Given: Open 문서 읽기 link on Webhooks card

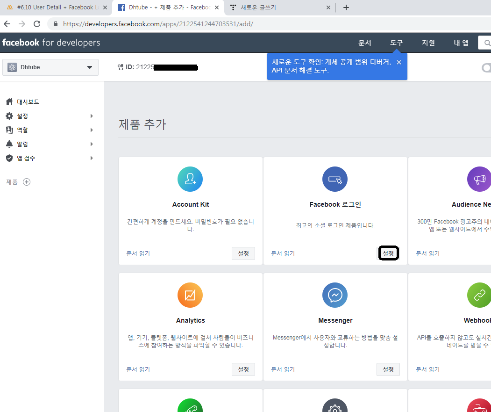Looking at the screenshot, I should [428, 369].
